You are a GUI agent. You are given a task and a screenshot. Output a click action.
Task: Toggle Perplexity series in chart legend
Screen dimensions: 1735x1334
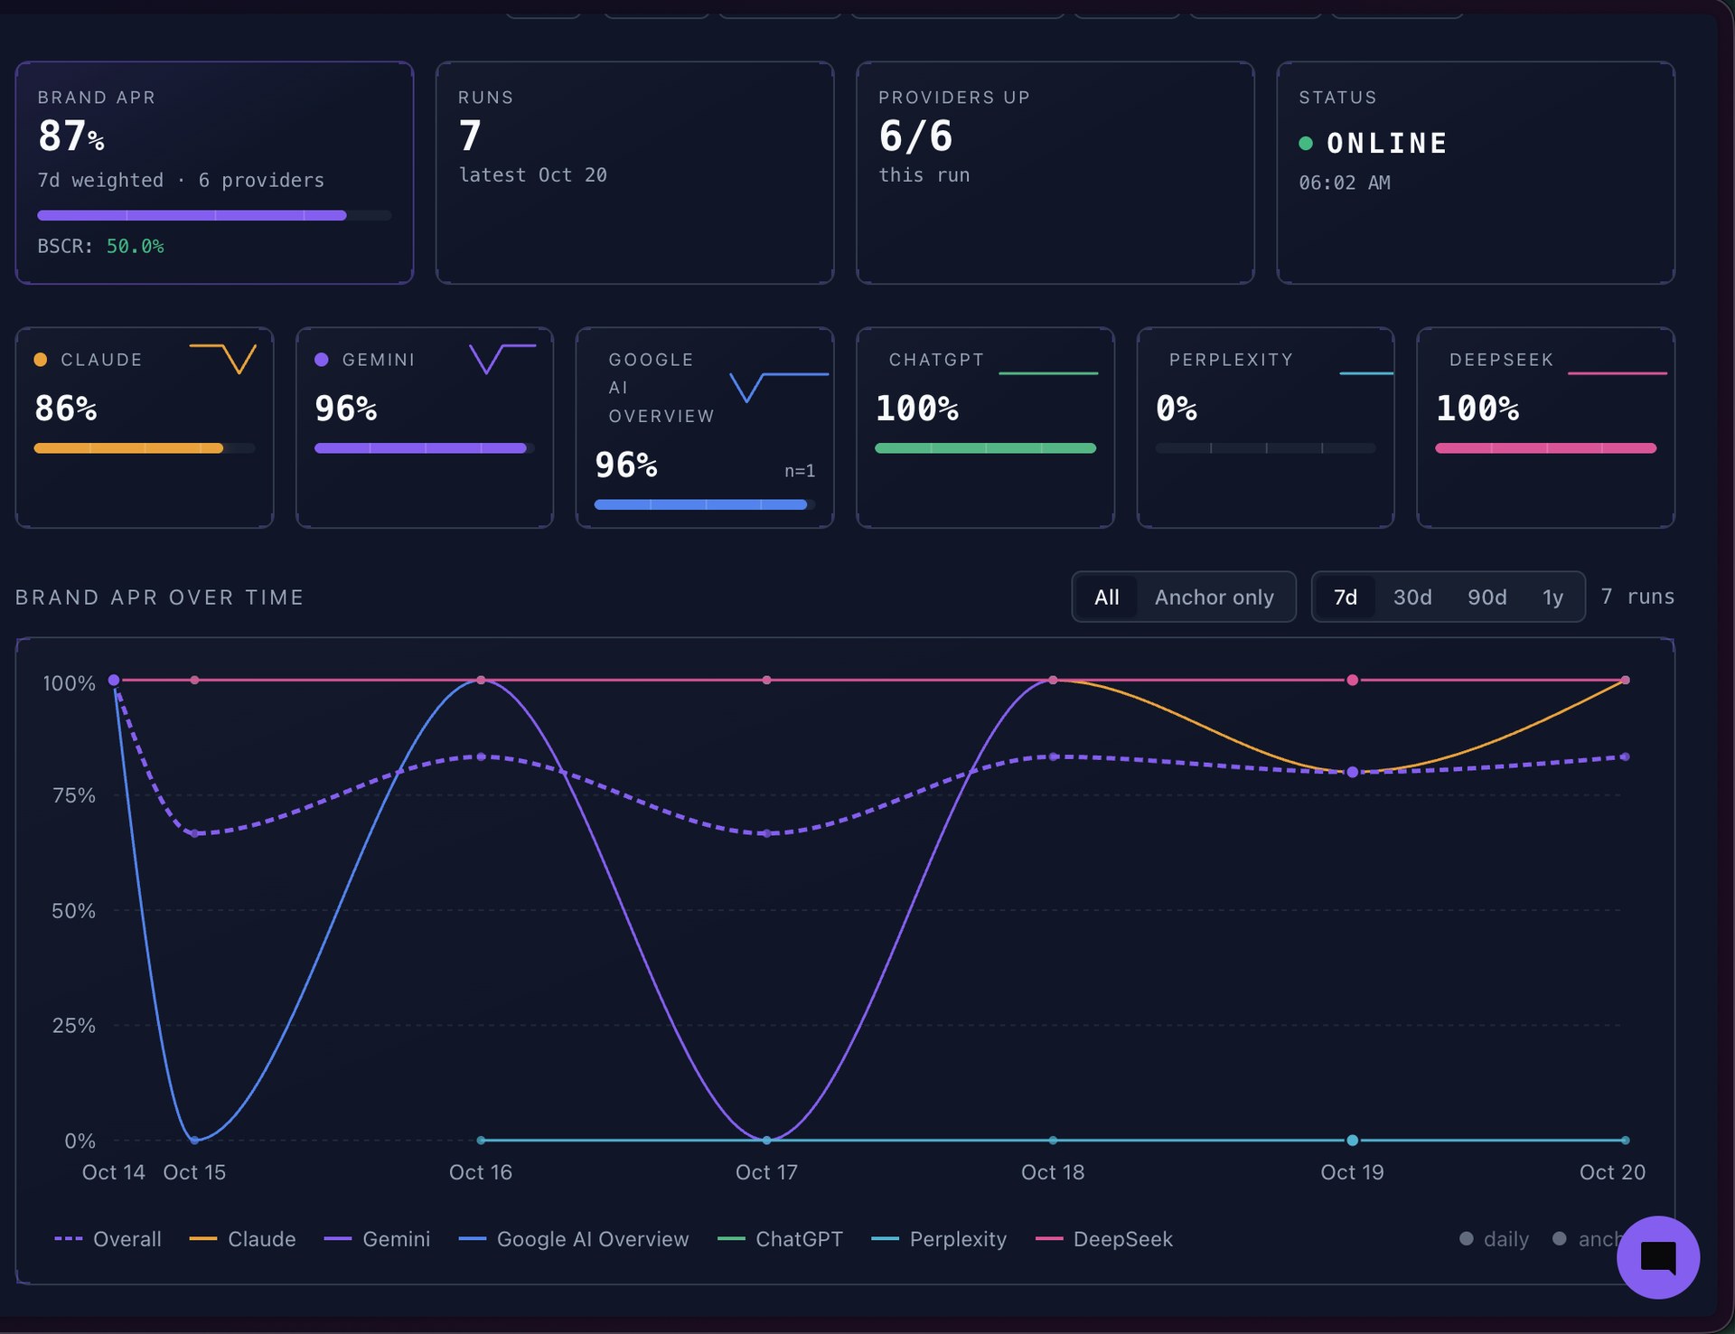pos(938,1239)
